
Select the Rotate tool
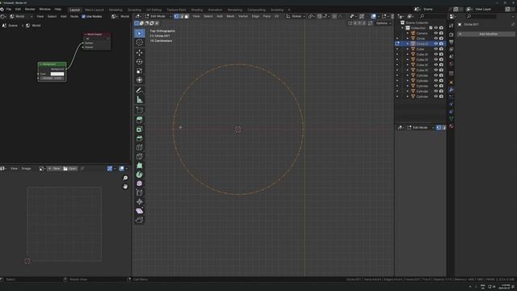pyautogui.click(x=140, y=61)
